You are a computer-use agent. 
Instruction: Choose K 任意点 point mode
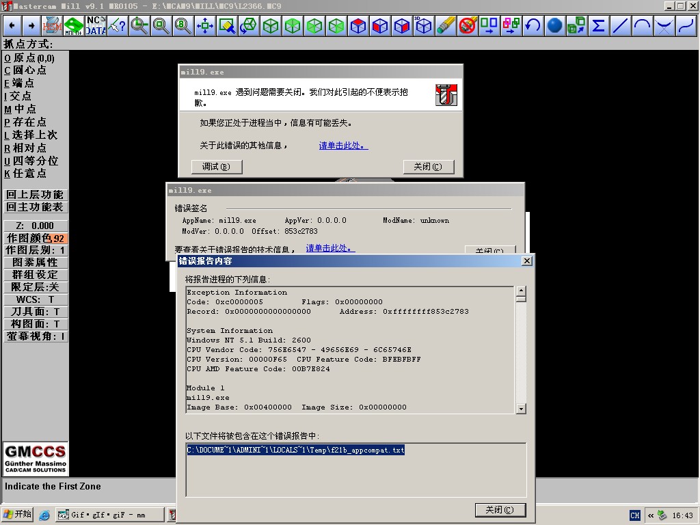tap(26, 174)
